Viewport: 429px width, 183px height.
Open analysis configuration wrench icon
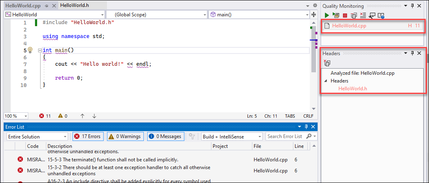[x=372, y=16]
